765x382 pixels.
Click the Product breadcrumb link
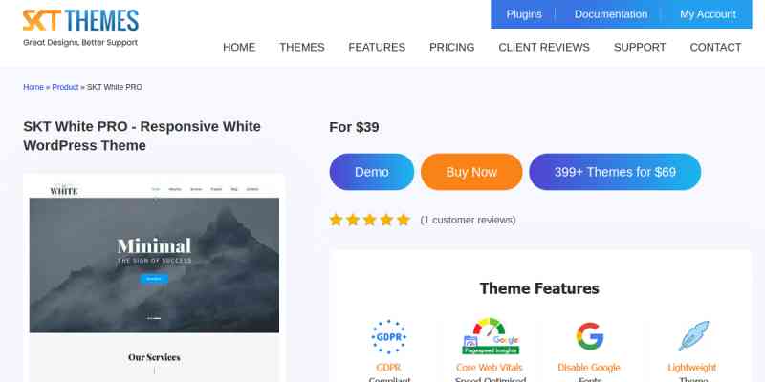coord(65,87)
